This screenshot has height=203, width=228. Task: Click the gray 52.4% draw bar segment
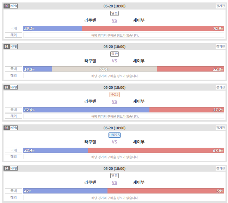104,69
